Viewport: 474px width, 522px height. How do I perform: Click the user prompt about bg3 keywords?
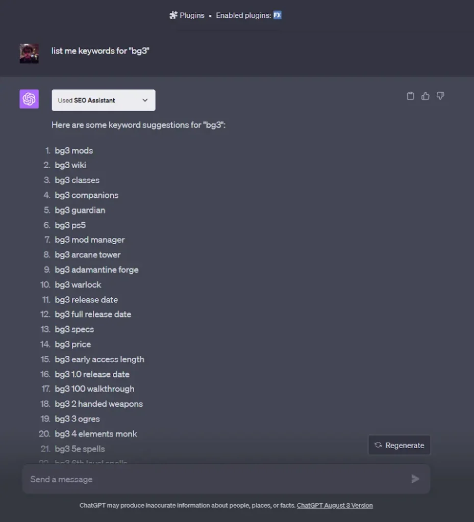(x=101, y=51)
